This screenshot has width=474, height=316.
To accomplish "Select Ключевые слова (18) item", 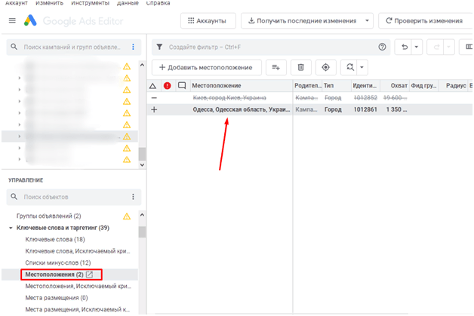I will pos(55,240).
